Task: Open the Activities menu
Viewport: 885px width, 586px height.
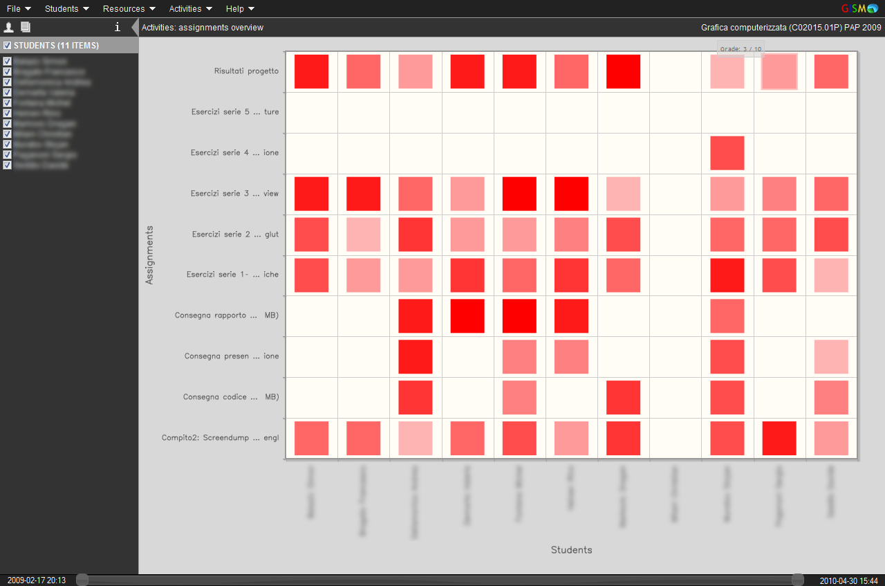Action: (190, 8)
